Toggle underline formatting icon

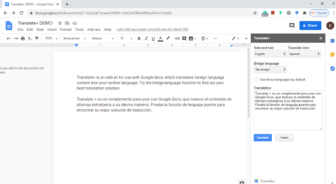click(x=153, y=38)
